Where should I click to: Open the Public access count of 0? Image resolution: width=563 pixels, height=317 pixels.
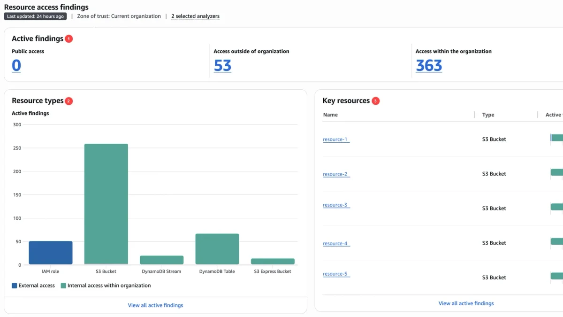(16, 65)
